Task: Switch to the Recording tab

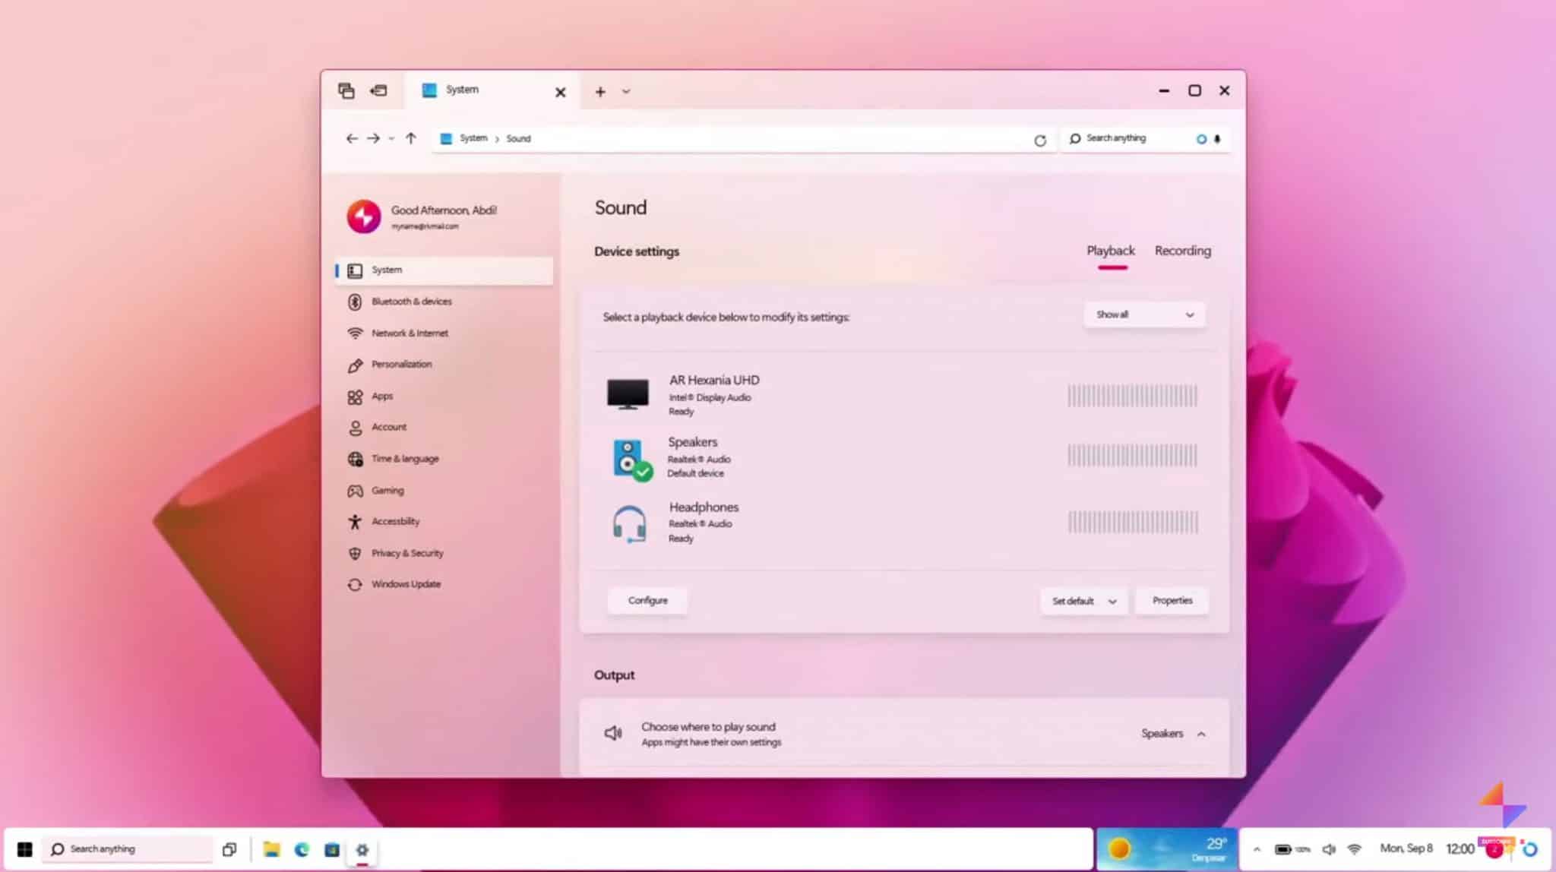Action: click(x=1182, y=251)
